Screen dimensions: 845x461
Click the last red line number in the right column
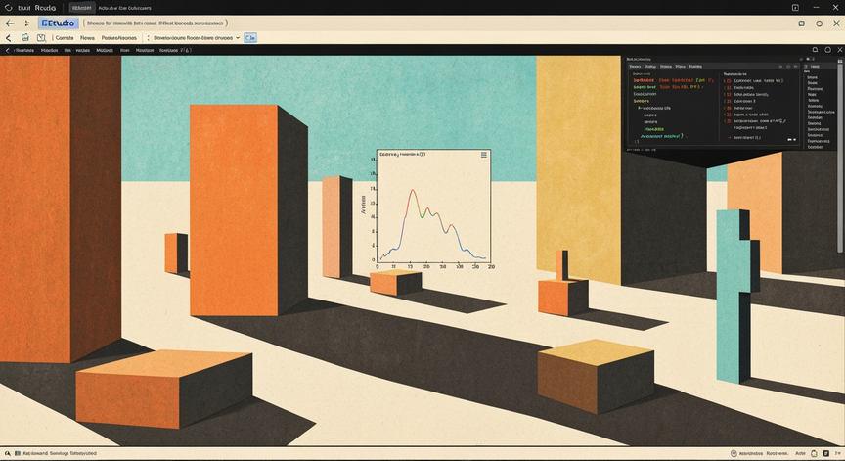pyautogui.click(x=727, y=121)
